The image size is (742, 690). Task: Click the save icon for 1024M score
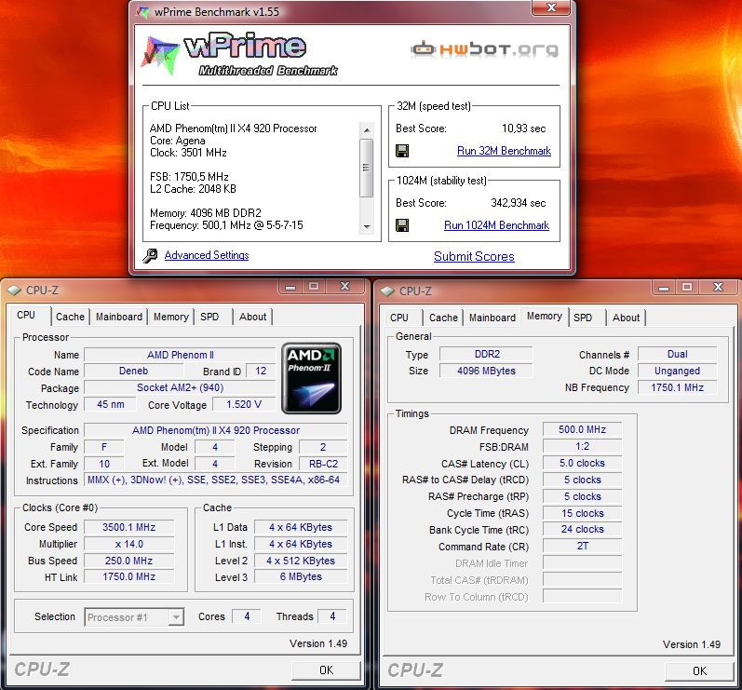[402, 225]
